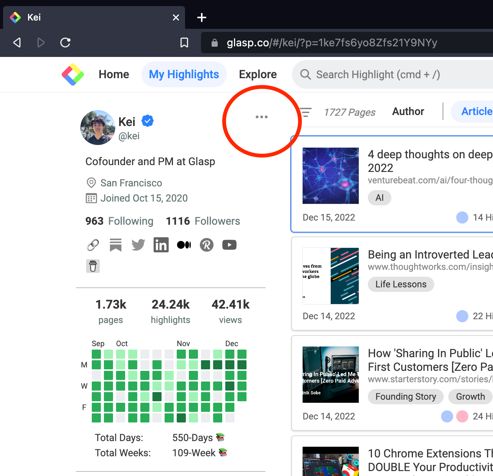This screenshot has height=476, width=493.
Task: Click the calendar icon by Joined date
Action: [91, 198]
